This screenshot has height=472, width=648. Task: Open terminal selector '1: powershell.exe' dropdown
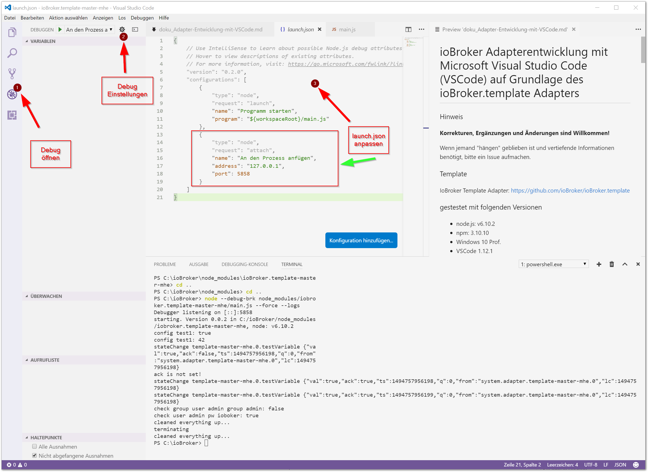point(553,264)
